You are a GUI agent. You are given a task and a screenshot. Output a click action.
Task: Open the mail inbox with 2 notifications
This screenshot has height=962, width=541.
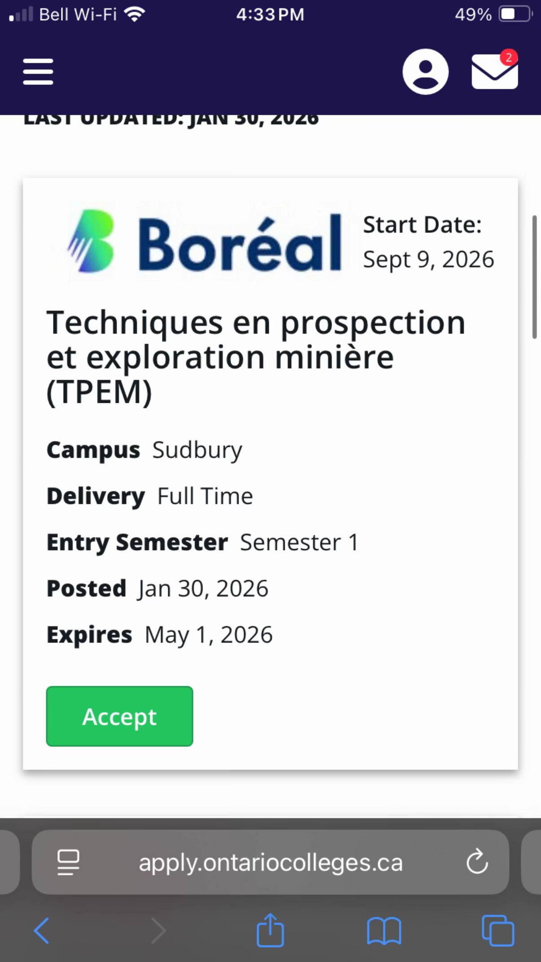pos(495,71)
